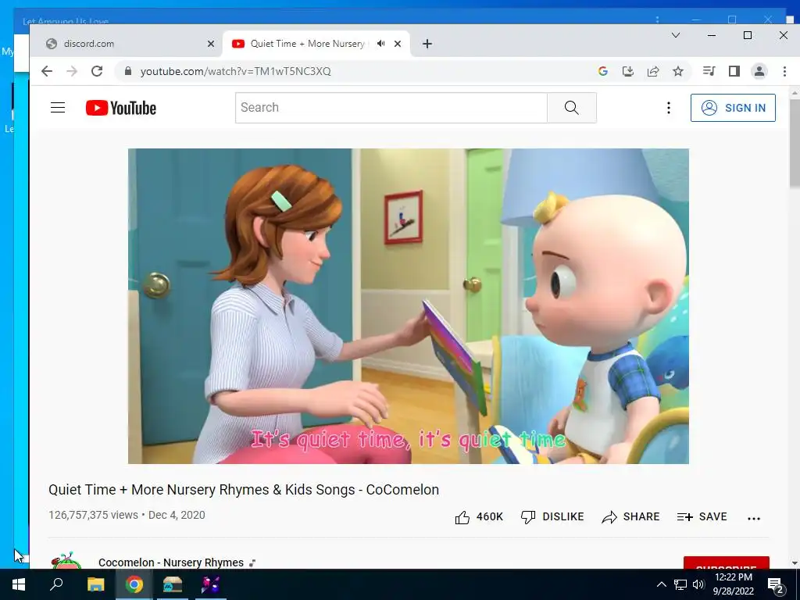Open Windows taskbar search
This screenshot has width=800, height=600.
click(x=56, y=584)
